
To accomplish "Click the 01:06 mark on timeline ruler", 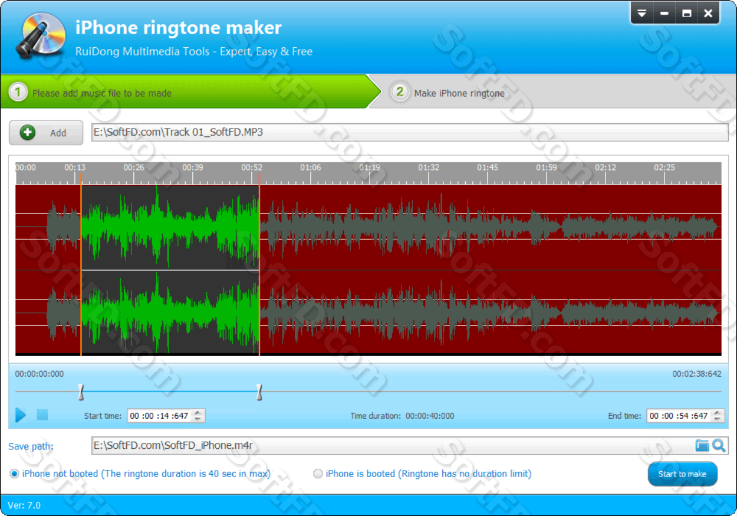I will (x=311, y=167).
